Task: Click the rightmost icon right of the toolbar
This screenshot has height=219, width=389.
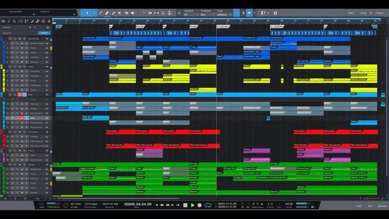Action: [x=275, y=13]
